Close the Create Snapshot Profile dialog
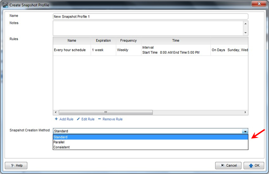The width and height of the screenshot is (269, 174). coord(259,4)
